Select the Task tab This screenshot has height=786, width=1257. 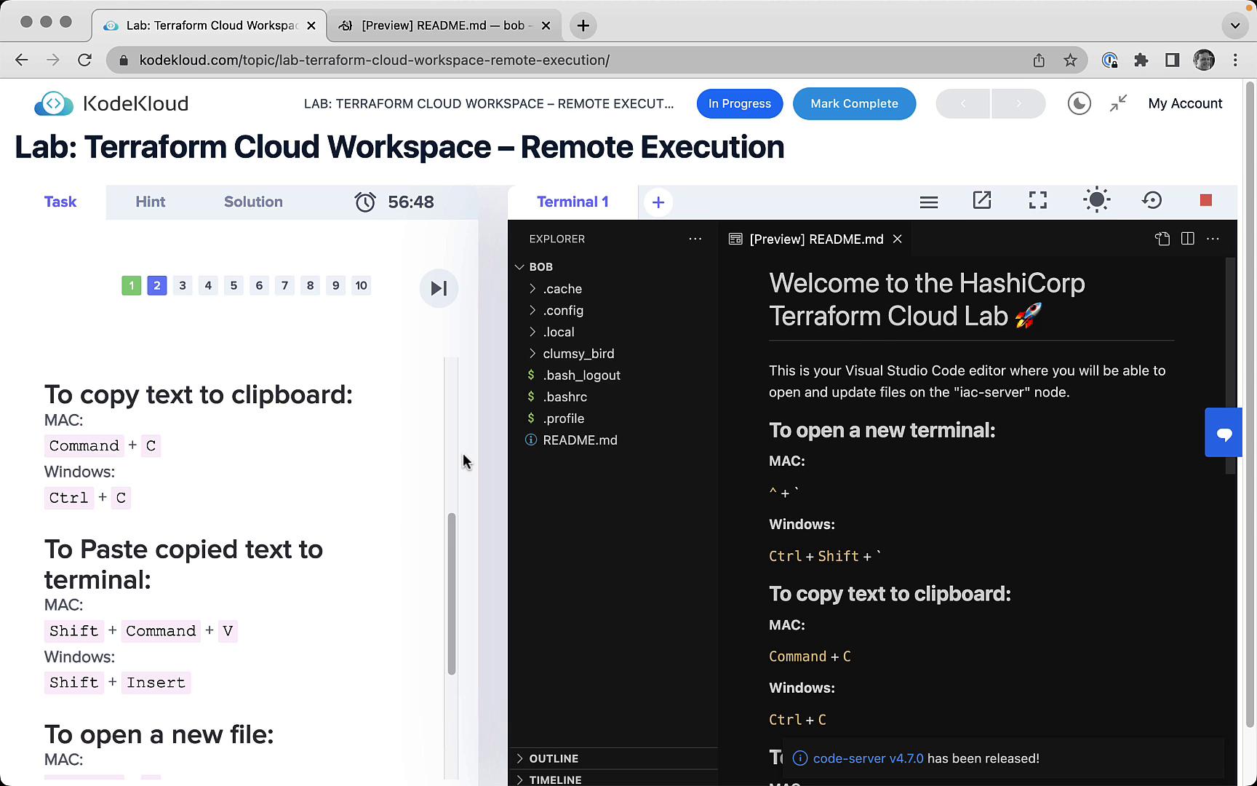point(60,202)
